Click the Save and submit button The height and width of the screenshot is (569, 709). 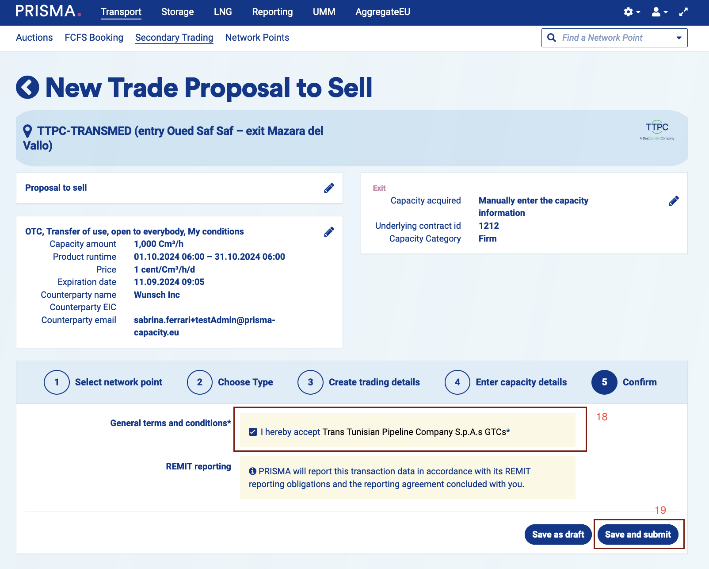pos(637,534)
